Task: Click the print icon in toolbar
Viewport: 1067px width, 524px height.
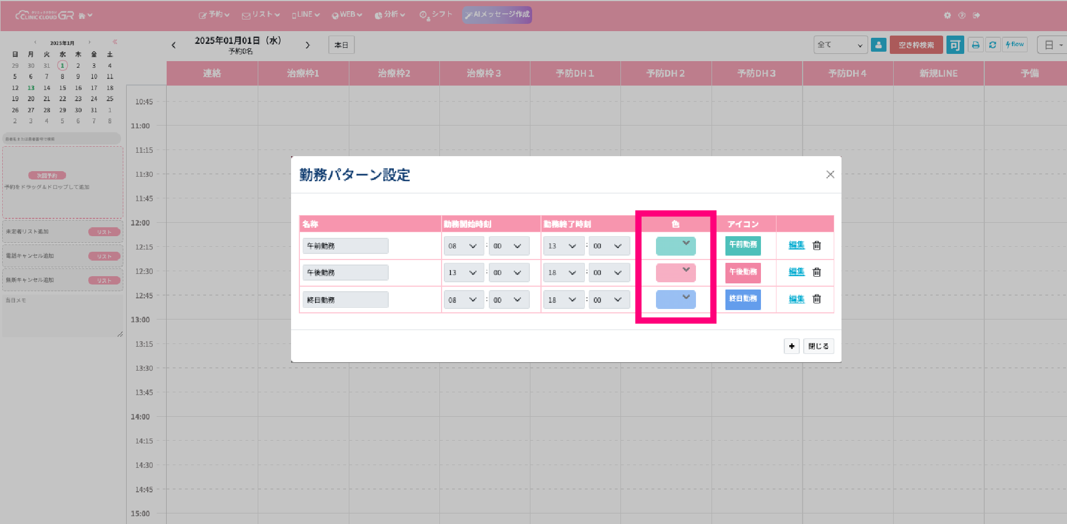Action: click(975, 45)
